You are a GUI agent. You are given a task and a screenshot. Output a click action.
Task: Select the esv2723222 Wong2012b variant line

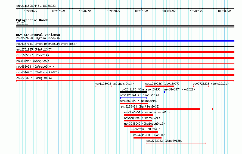coord(176,143)
